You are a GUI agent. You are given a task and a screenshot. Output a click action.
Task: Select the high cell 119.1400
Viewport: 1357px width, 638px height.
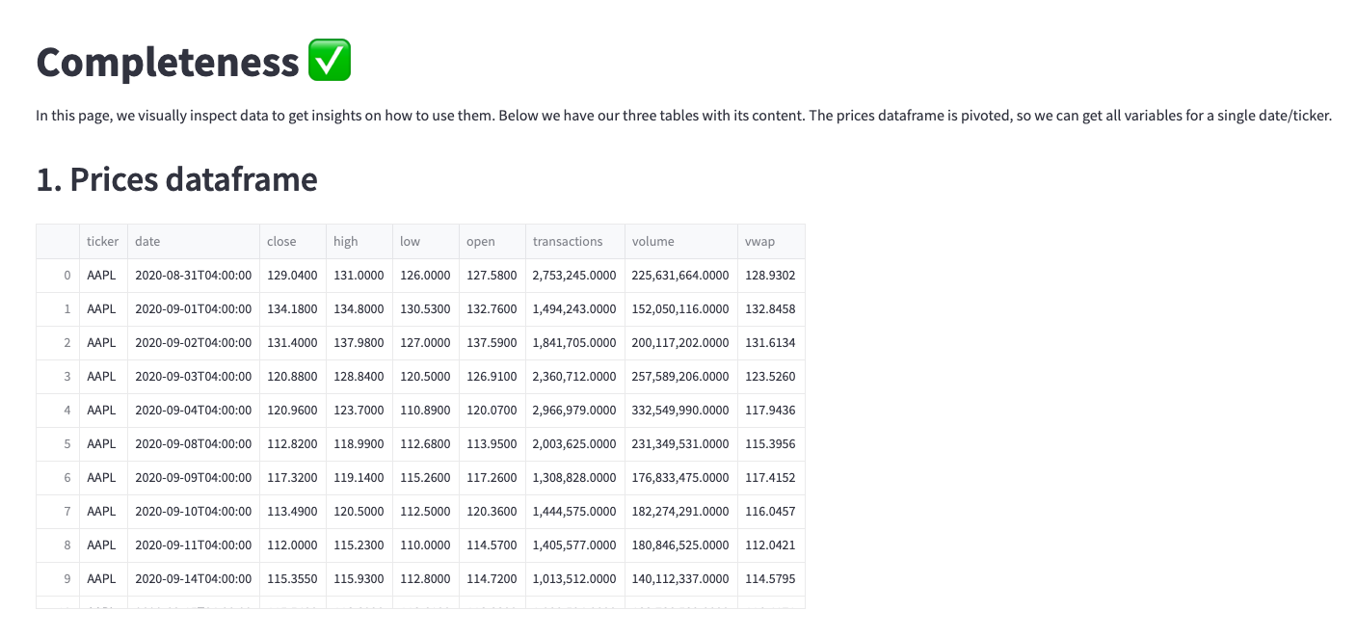click(x=359, y=478)
